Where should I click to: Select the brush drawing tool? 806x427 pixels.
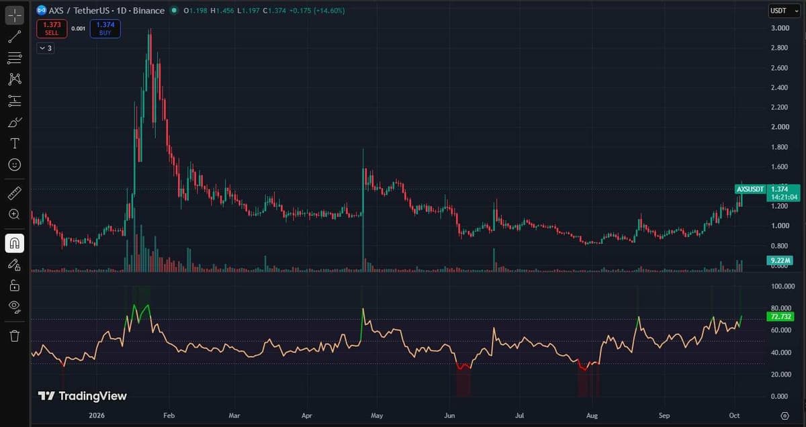15,122
